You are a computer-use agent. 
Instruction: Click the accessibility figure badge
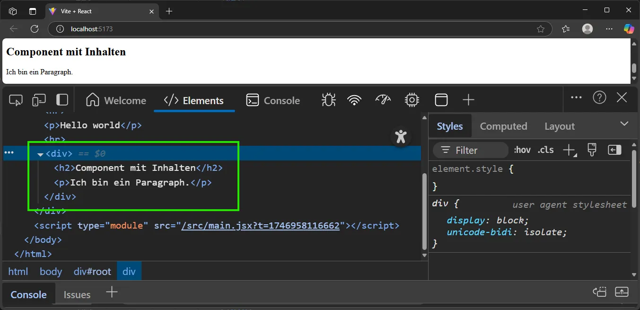click(401, 137)
